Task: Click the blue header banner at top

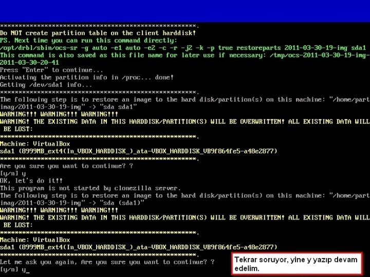Action: (185, 11)
